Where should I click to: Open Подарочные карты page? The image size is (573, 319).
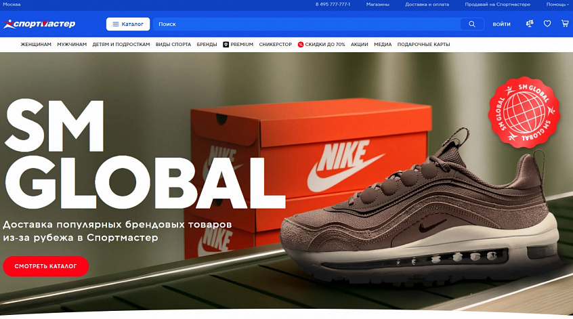click(423, 45)
